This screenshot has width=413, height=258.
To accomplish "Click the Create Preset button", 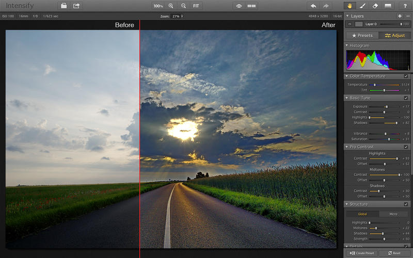I will [362, 253].
